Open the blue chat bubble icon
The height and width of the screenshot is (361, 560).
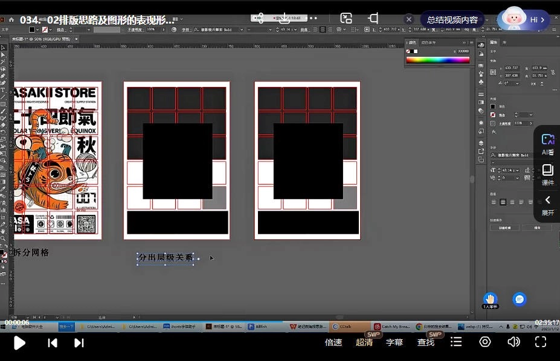tap(519, 299)
